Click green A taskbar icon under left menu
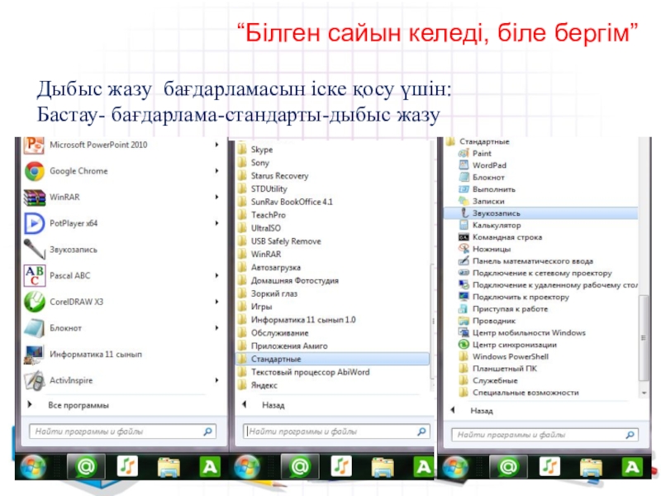Screen dimensions: 661x496 point(210,467)
